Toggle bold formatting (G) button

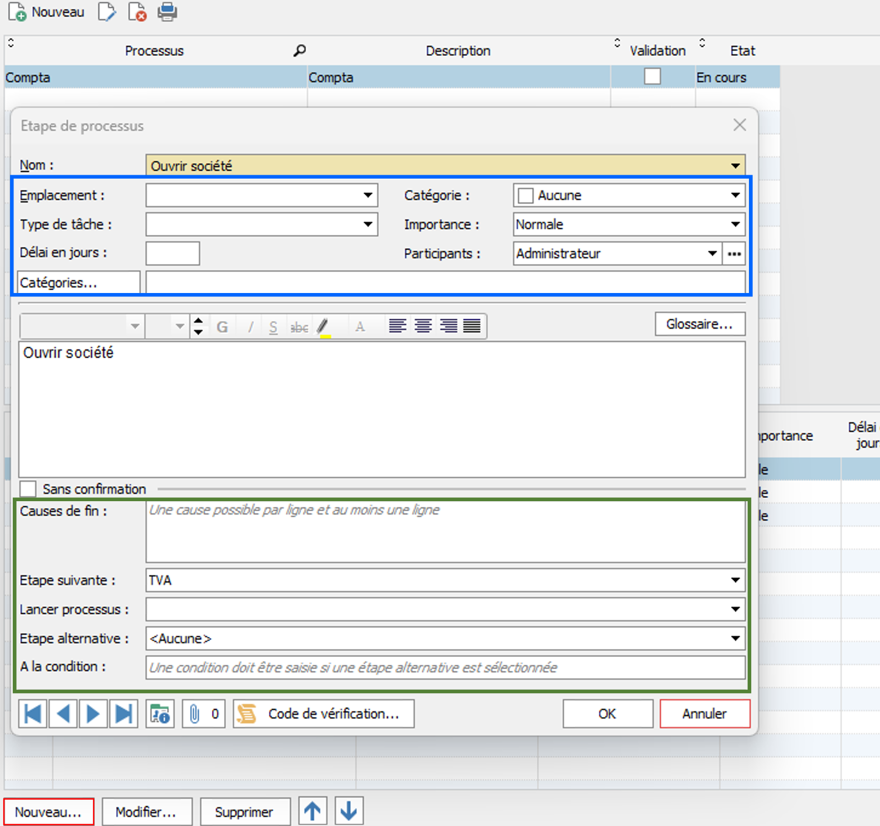(222, 326)
